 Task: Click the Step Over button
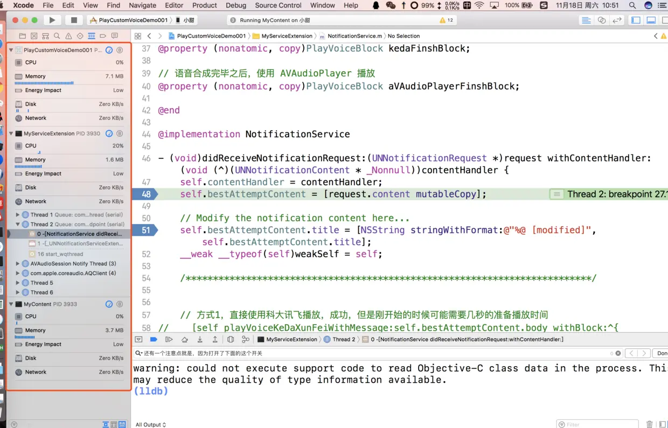(x=185, y=339)
